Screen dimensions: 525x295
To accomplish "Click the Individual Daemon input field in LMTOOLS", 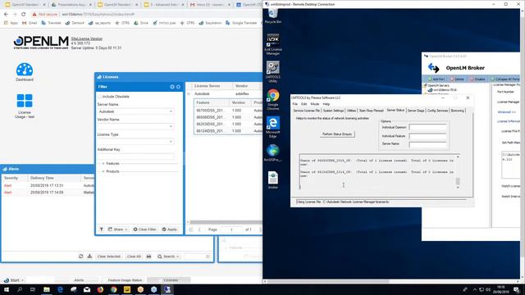I will coord(427,128).
